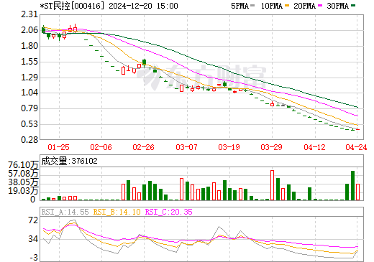Viewport: 374px width, 262px height.
Task: Click the 38.05万 volume axis label
Action: pyautogui.click(x=23, y=182)
